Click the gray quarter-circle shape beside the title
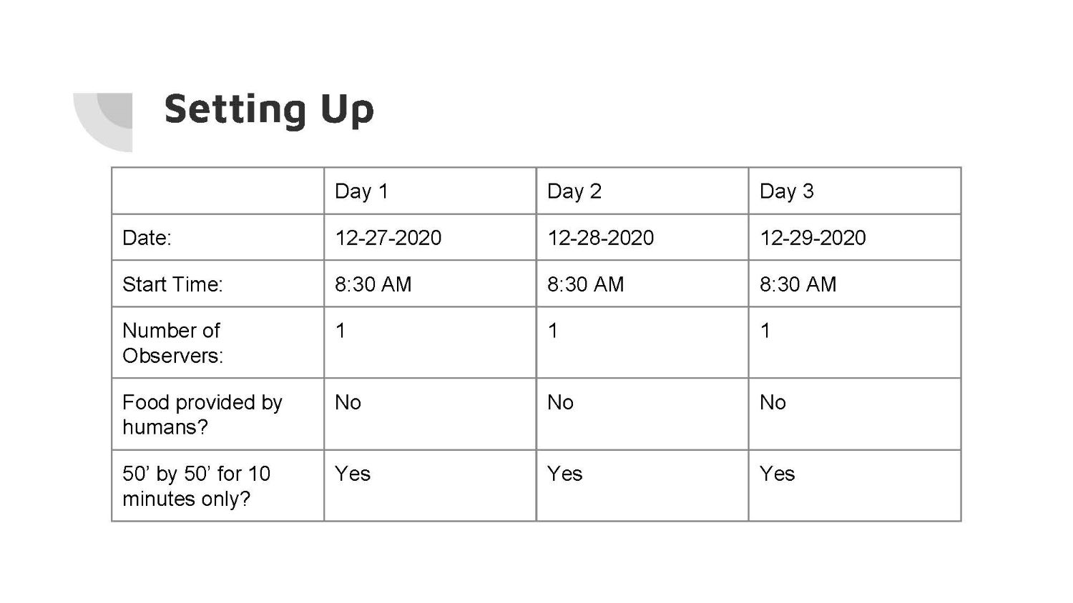The width and height of the screenshot is (1073, 603). point(107,118)
